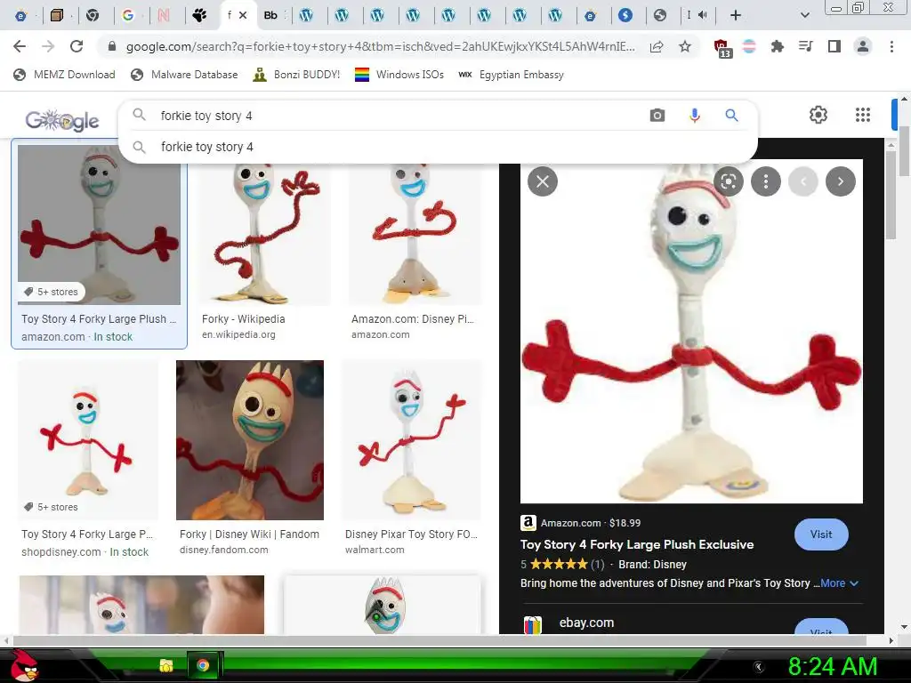The image size is (911, 683).
Task: Open MEMZ Download bookmark
Action: (x=64, y=75)
